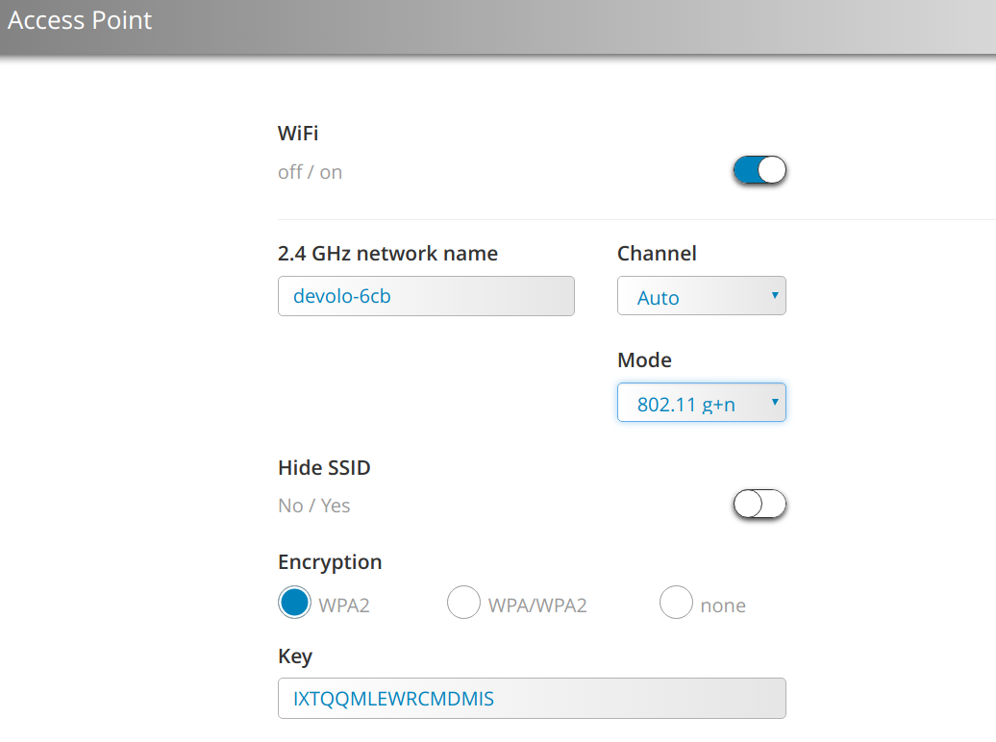Click the Mode dropdown arrow

click(x=775, y=402)
